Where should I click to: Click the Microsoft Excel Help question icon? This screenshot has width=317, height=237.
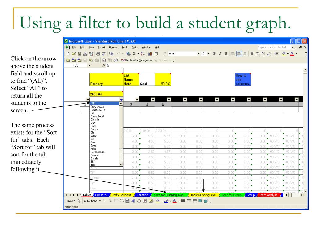pos(156,54)
